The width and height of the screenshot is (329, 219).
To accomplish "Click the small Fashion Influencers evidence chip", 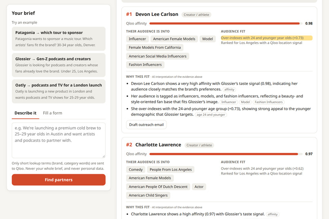I will [269, 102].
